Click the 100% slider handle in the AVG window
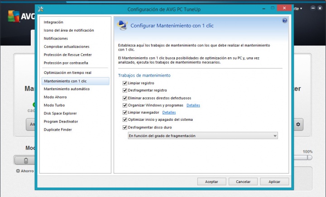The height and width of the screenshot is (197, 326). (x=310, y=158)
